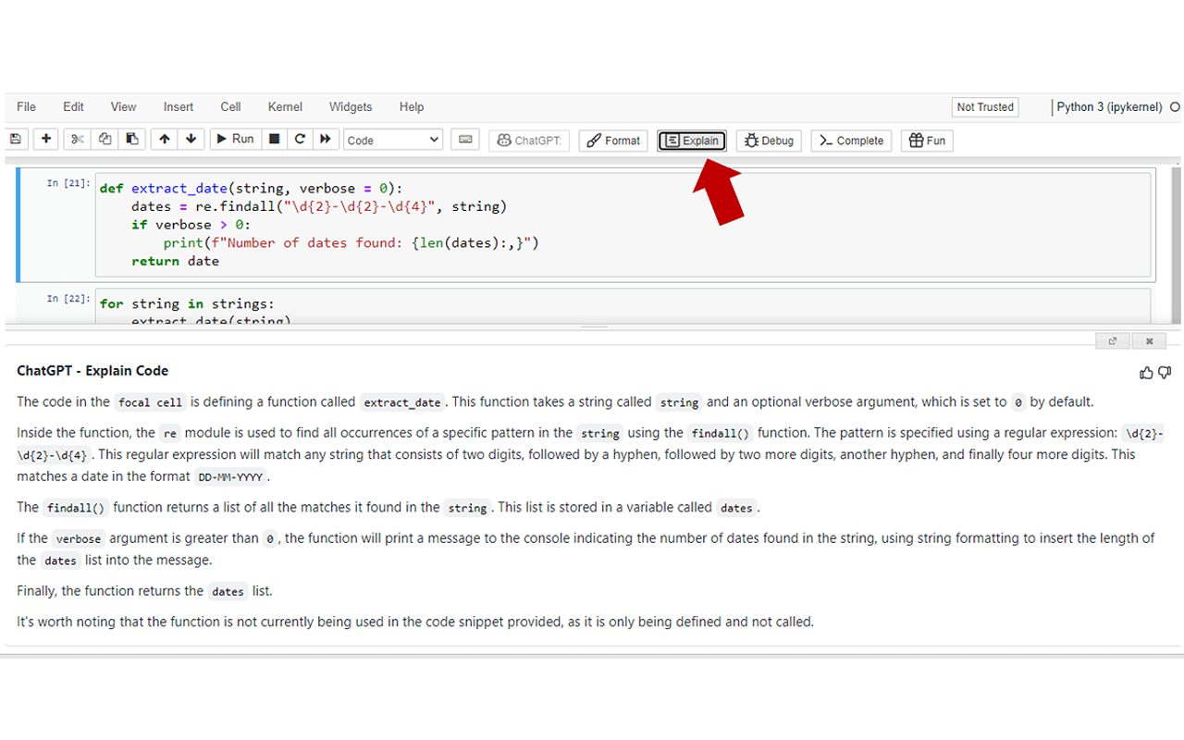Give thumbs up to the ChatGPT explanation

pyautogui.click(x=1146, y=372)
